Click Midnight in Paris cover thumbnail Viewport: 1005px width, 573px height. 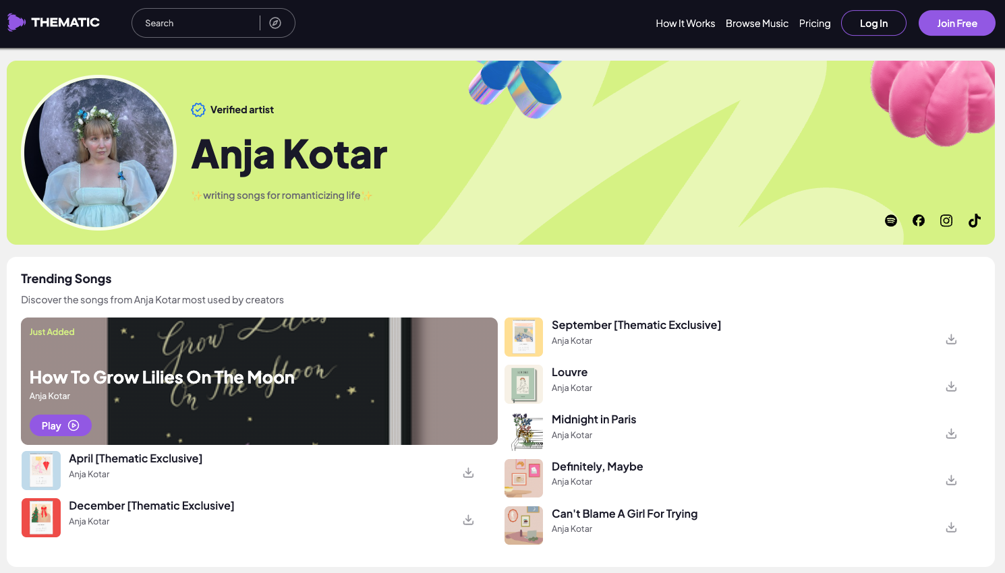pyautogui.click(x=523, y=431)
